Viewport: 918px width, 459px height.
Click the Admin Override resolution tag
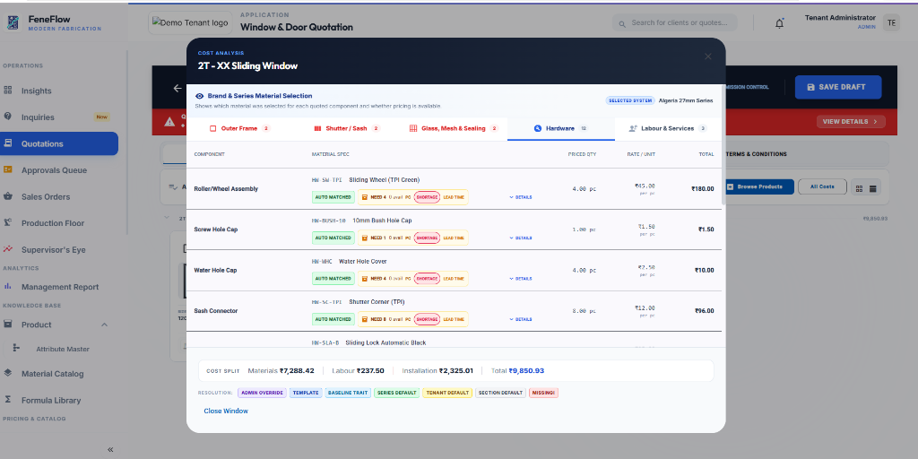pyautogui.click(x=263, y=393)
